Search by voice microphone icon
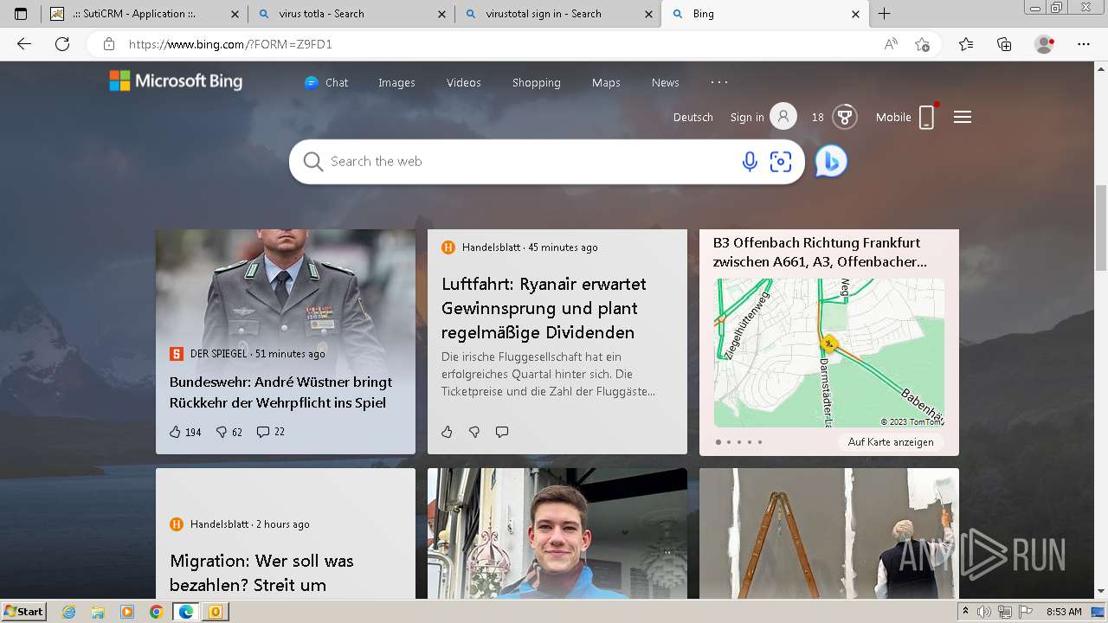 (x=750, y=162)
